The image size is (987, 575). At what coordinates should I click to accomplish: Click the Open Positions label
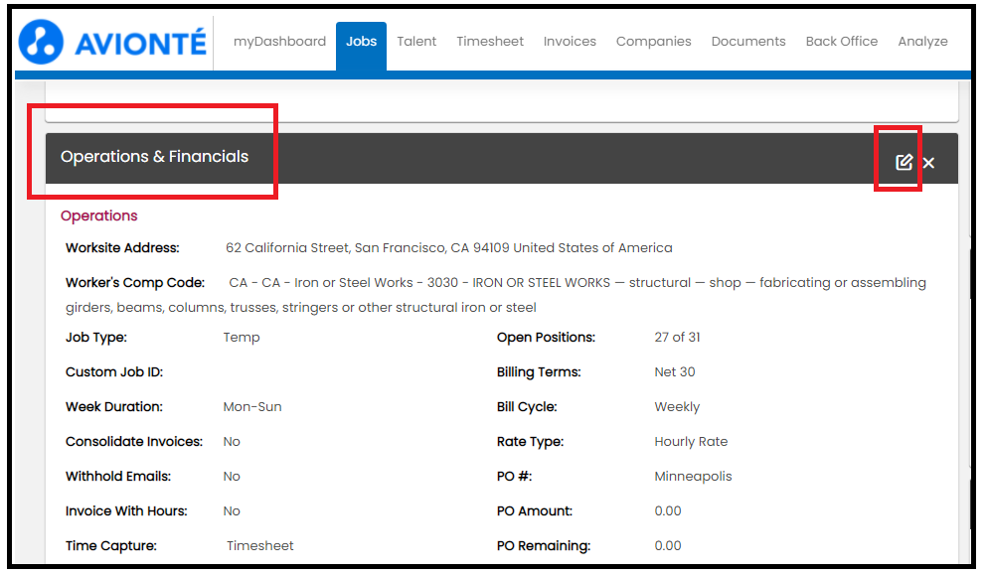click(546, 338)
